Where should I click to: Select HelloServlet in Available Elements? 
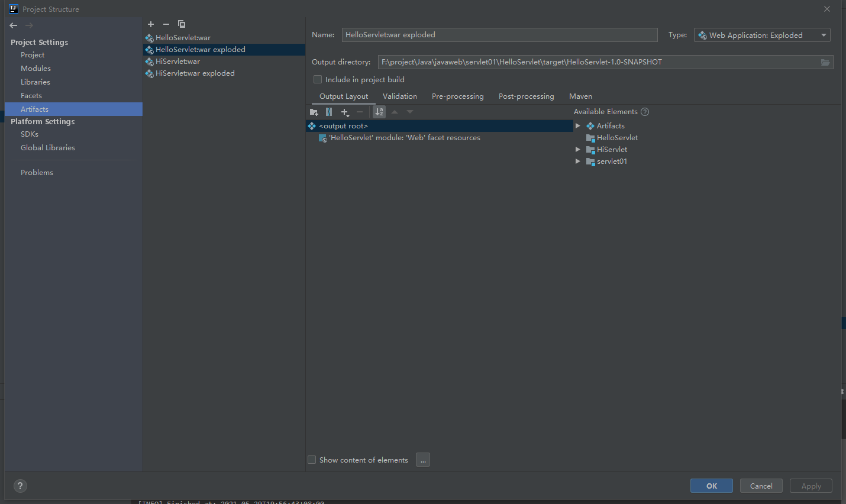point(618,138)
